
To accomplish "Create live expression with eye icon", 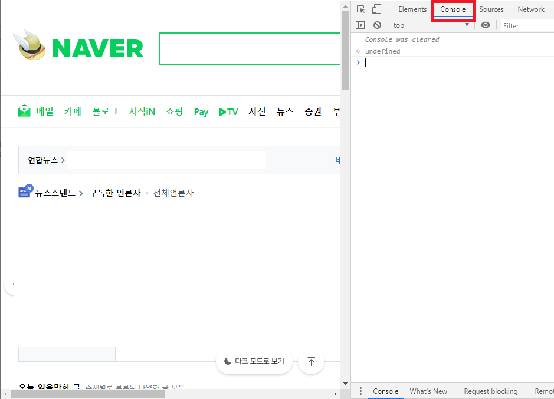I will (x=486, y=25).
